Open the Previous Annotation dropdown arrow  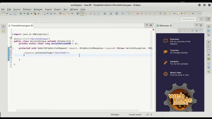(182, 14)
